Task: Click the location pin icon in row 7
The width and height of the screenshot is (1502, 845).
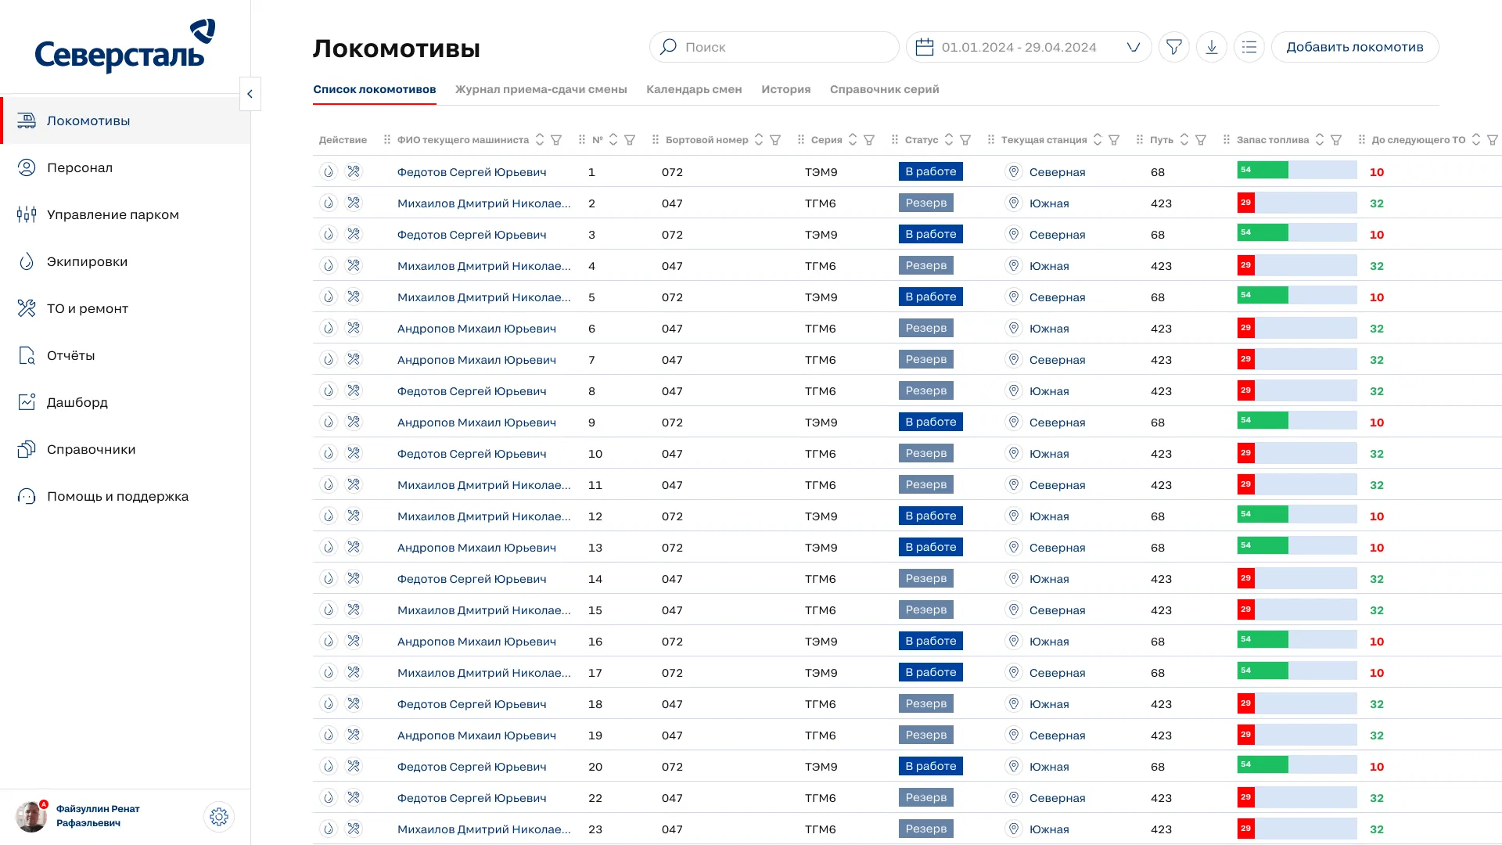Action: tap(1014, 359)
